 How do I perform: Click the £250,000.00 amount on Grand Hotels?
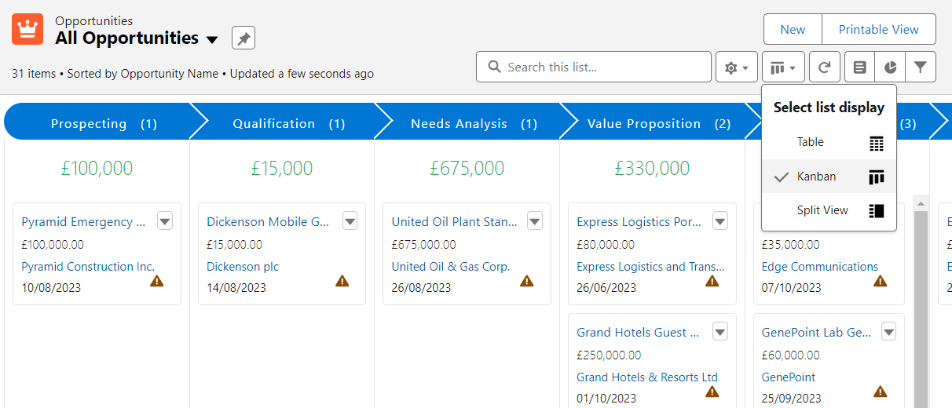pyautogui.click(x=609, y=355)
